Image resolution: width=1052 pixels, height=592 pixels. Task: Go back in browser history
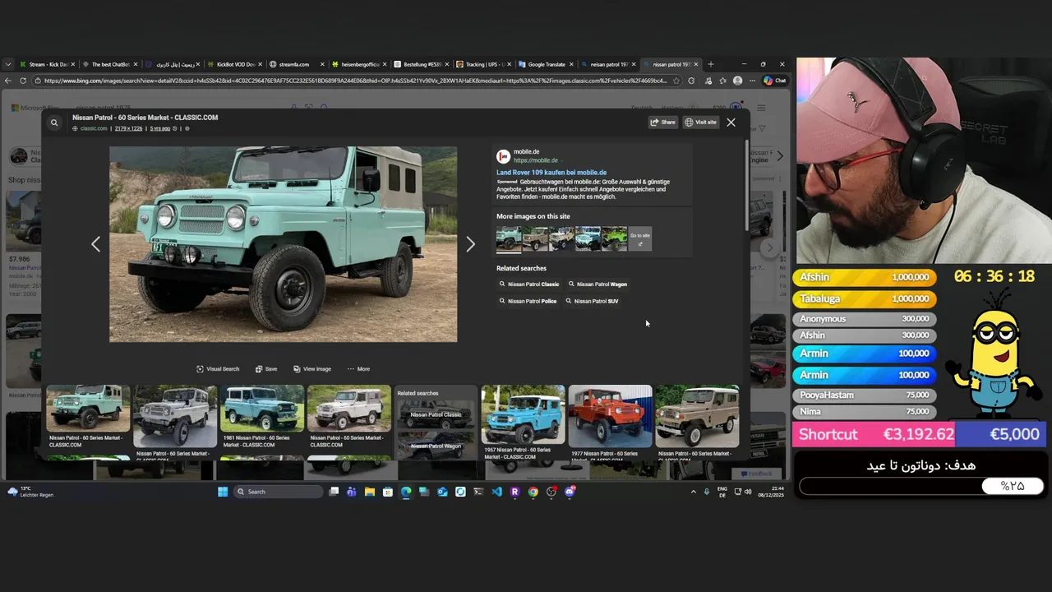pos(8,81)
